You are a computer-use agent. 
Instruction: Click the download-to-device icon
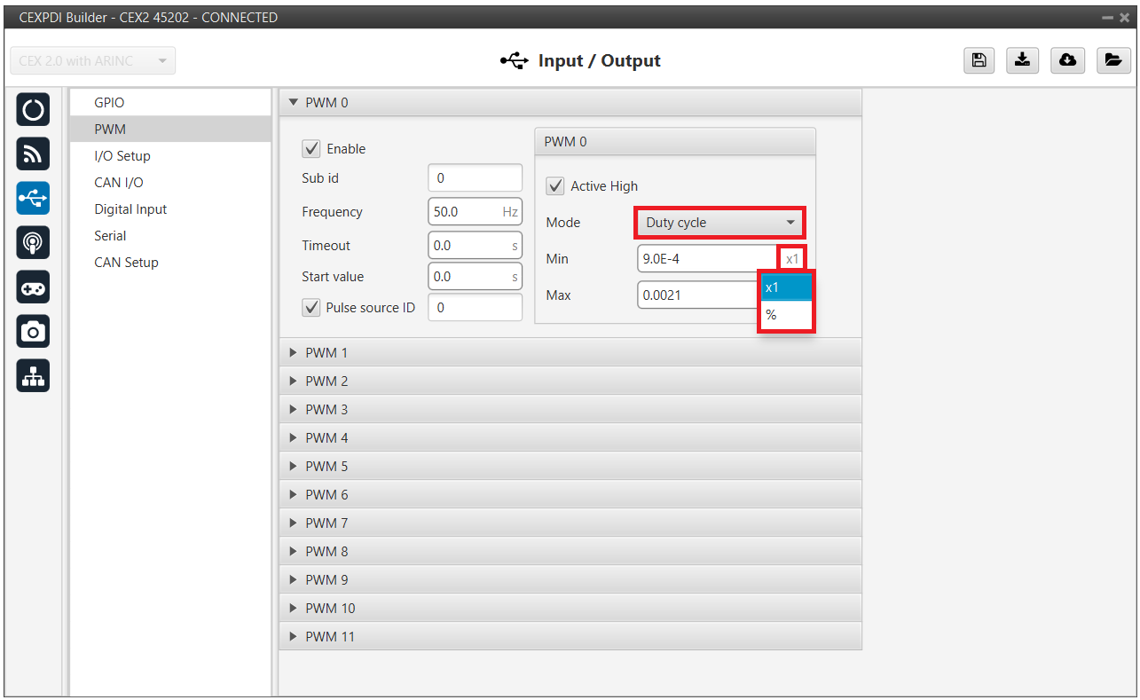click(x=1022, y=60)
